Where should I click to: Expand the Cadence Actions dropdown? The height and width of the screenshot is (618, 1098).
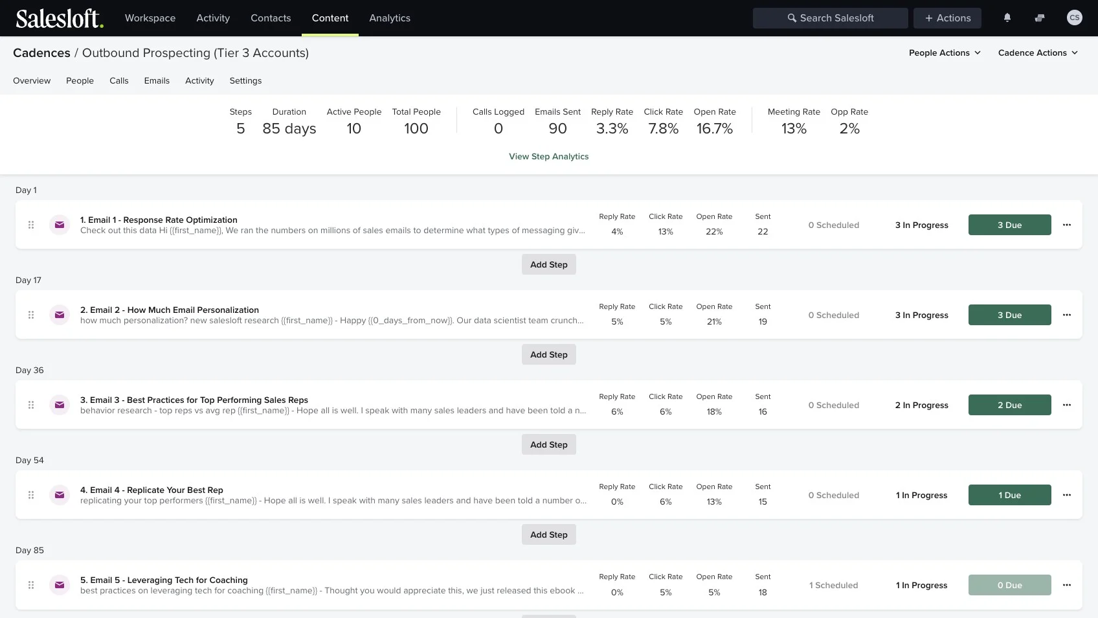pyautogui.click(x=1038, y=53)
